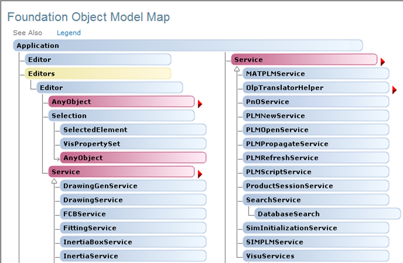403x263 pixels.
Task: Open the InertiaBoxService node
Action: (x=133, y=242)
